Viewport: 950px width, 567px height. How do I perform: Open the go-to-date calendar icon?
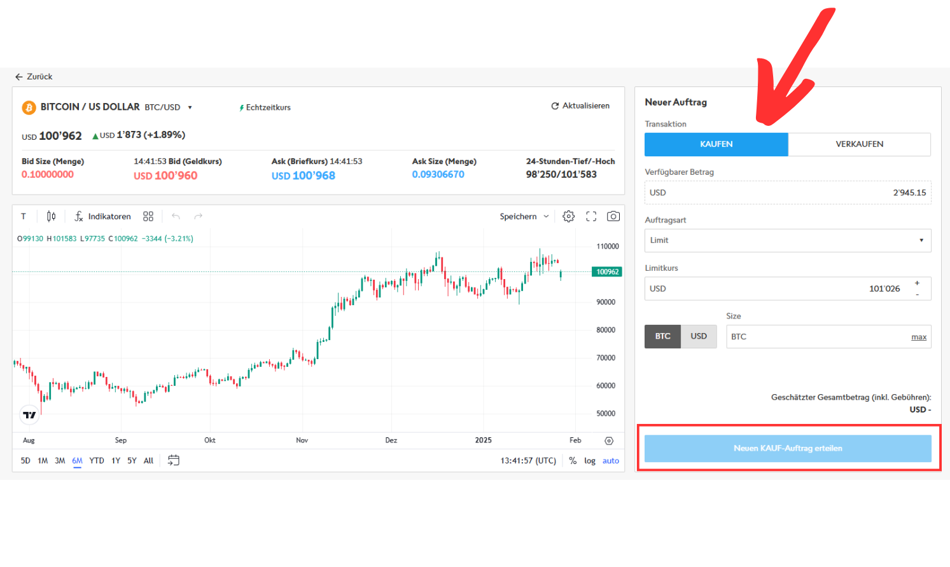click(173, 460)
